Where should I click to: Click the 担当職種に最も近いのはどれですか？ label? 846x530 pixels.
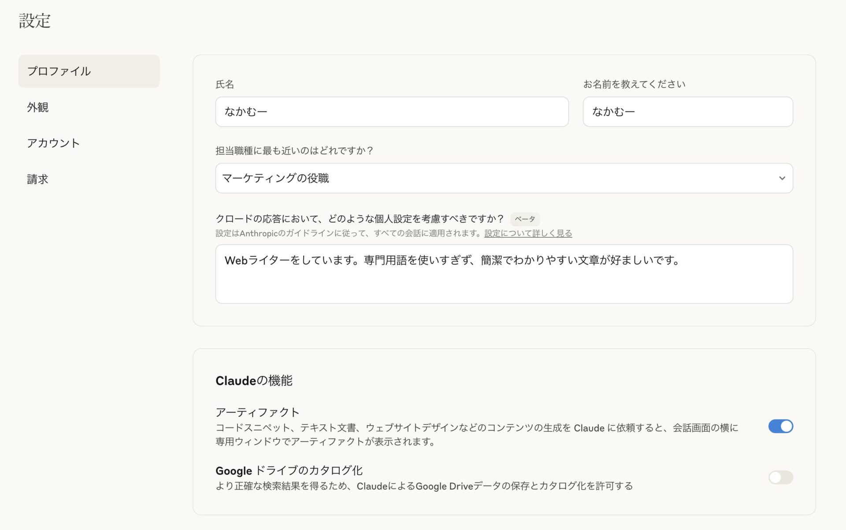[x=294, y=151]
